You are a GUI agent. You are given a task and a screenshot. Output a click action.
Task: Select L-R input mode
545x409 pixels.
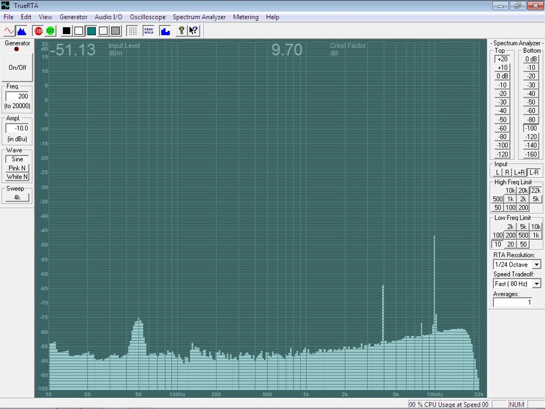point(534,173)
